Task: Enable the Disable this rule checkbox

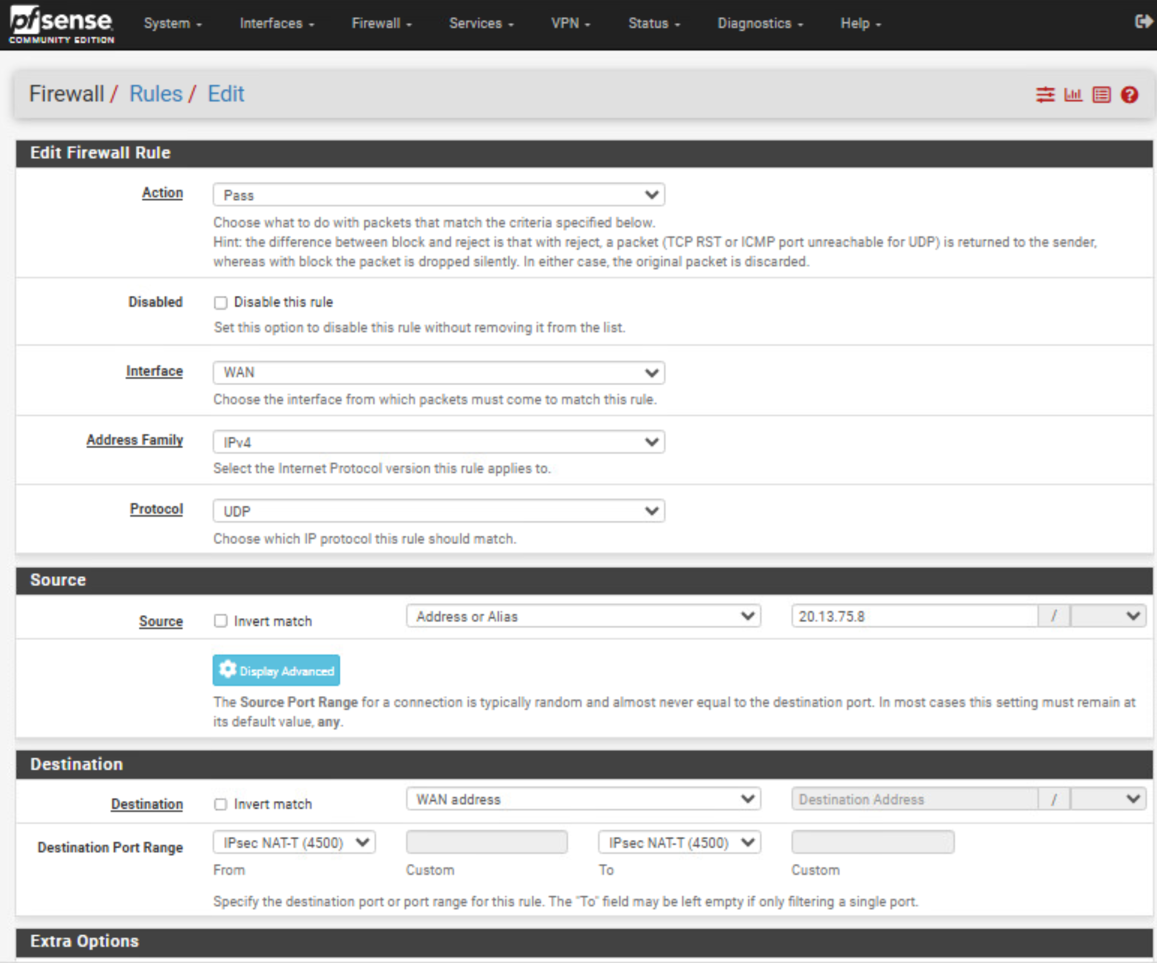Action: click(220, 303)
